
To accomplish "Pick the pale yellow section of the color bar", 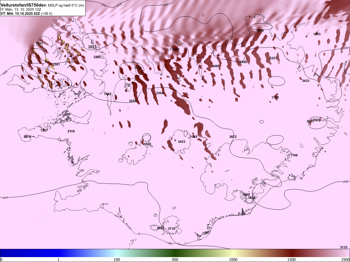I will pos(233,253).
